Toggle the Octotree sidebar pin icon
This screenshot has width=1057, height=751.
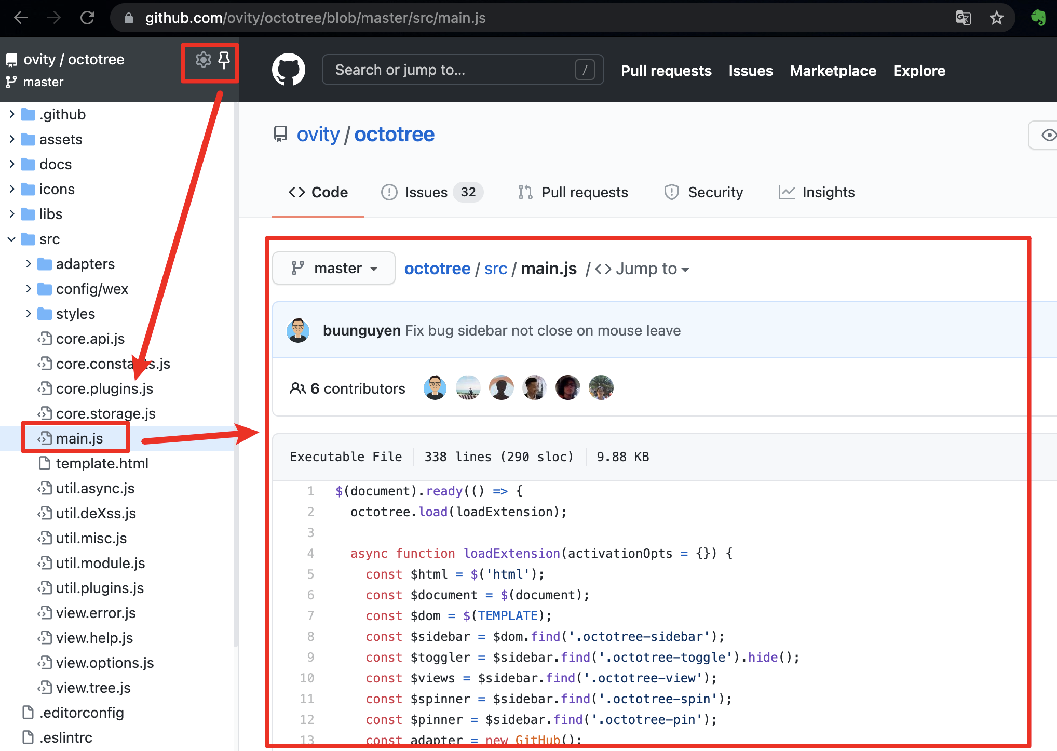point(224,60)
